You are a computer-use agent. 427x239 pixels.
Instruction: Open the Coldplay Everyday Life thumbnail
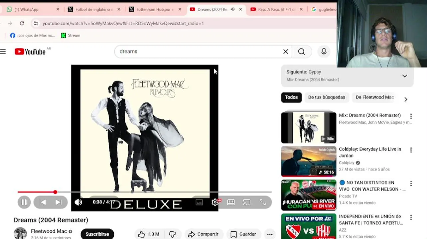(309, 162)
